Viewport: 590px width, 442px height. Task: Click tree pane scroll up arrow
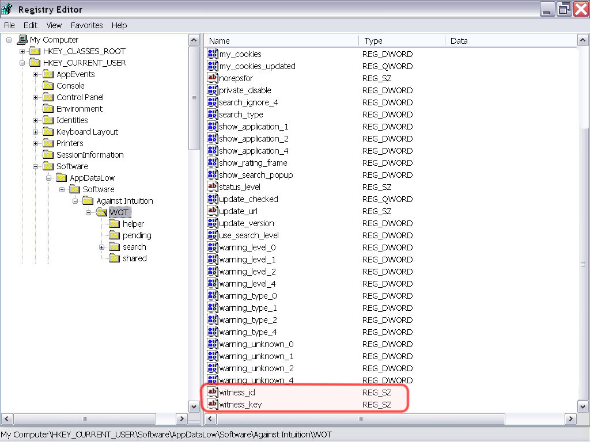(x=194, y=40)
